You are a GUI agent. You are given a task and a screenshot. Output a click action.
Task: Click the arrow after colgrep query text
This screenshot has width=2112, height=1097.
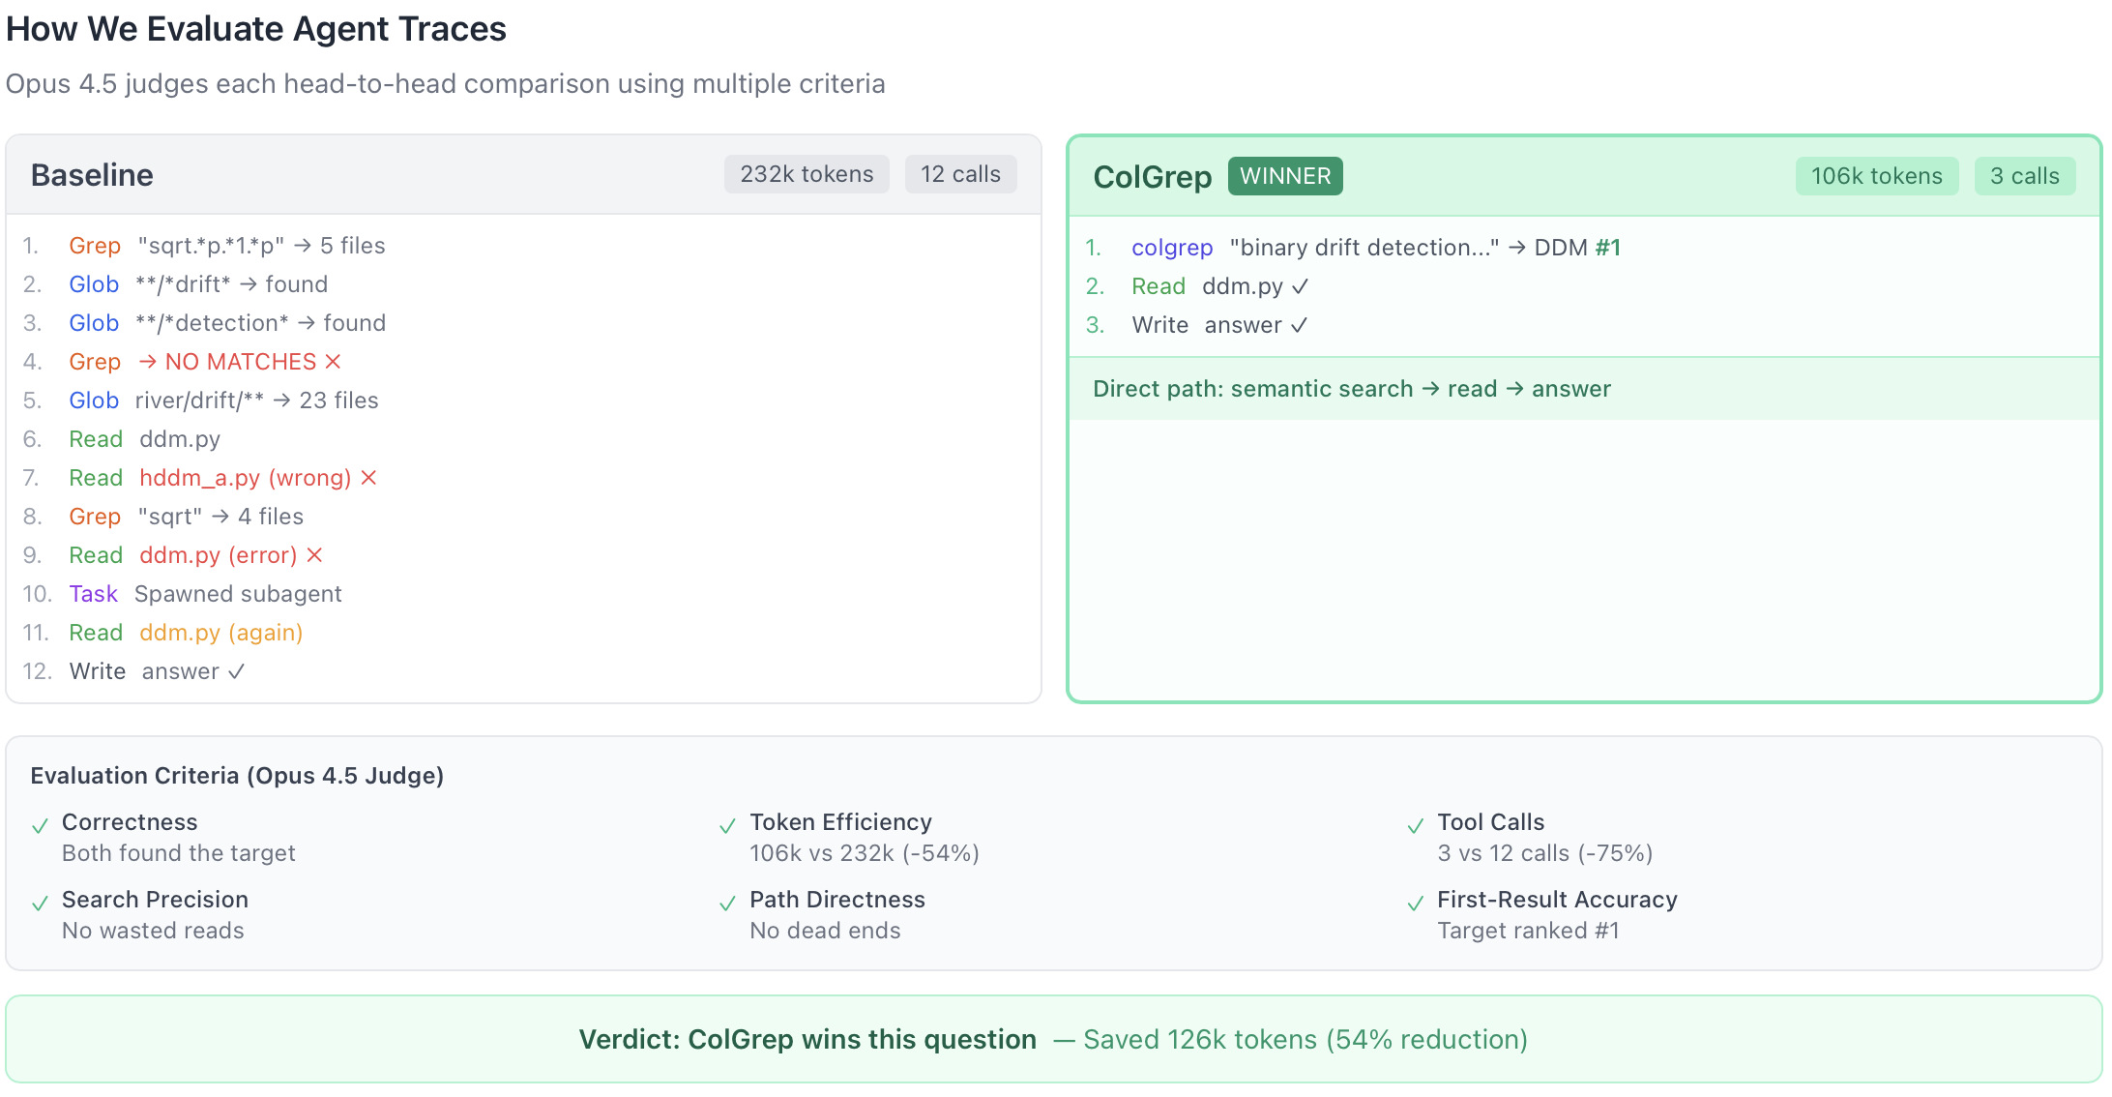[1516, 248]
